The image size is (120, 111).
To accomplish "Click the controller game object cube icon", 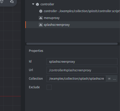I will pyautogui.click(x=37, y=4).
